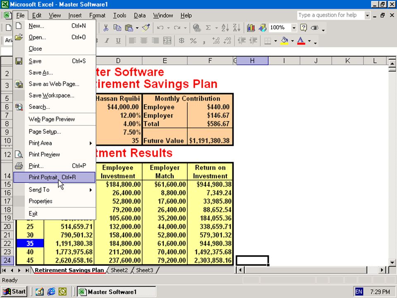The height and width of the screenshot is (298, 397).
Task: Click the horizontal scrollbar right arrow
Action: 382,270
